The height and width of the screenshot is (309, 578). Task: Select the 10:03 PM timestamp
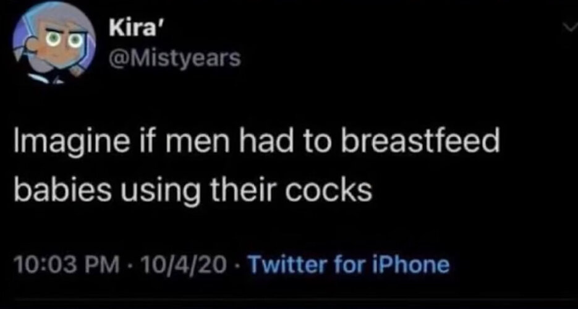click(66, 265)
